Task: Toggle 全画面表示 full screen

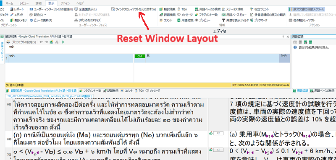Action: [x=86, y=9]
